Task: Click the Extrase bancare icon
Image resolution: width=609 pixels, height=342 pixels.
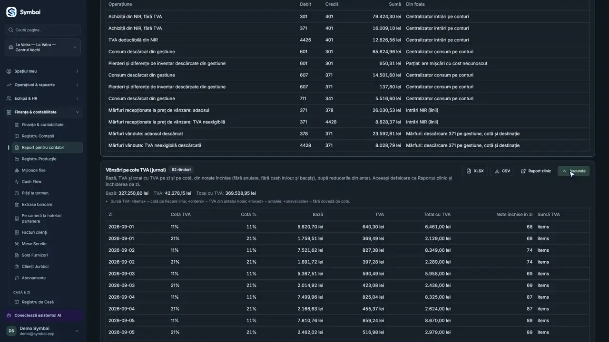Action: tap(17, 205)
